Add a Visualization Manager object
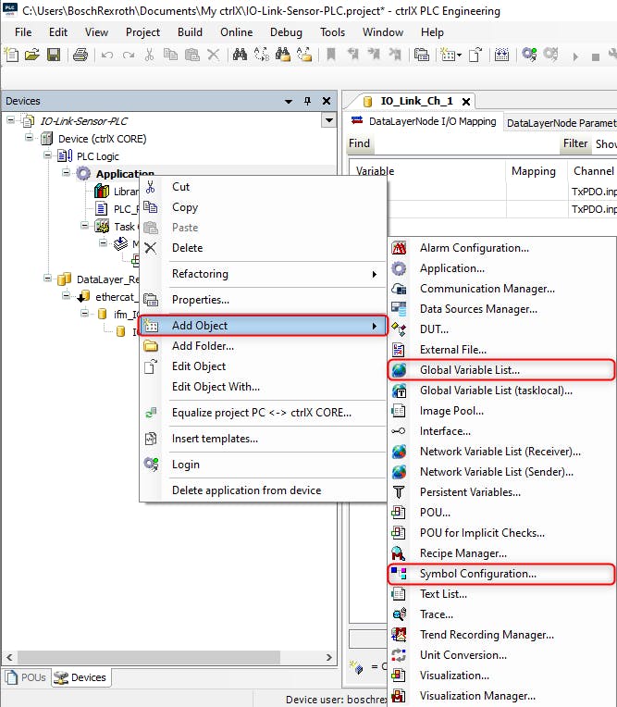 pos(502,696)
